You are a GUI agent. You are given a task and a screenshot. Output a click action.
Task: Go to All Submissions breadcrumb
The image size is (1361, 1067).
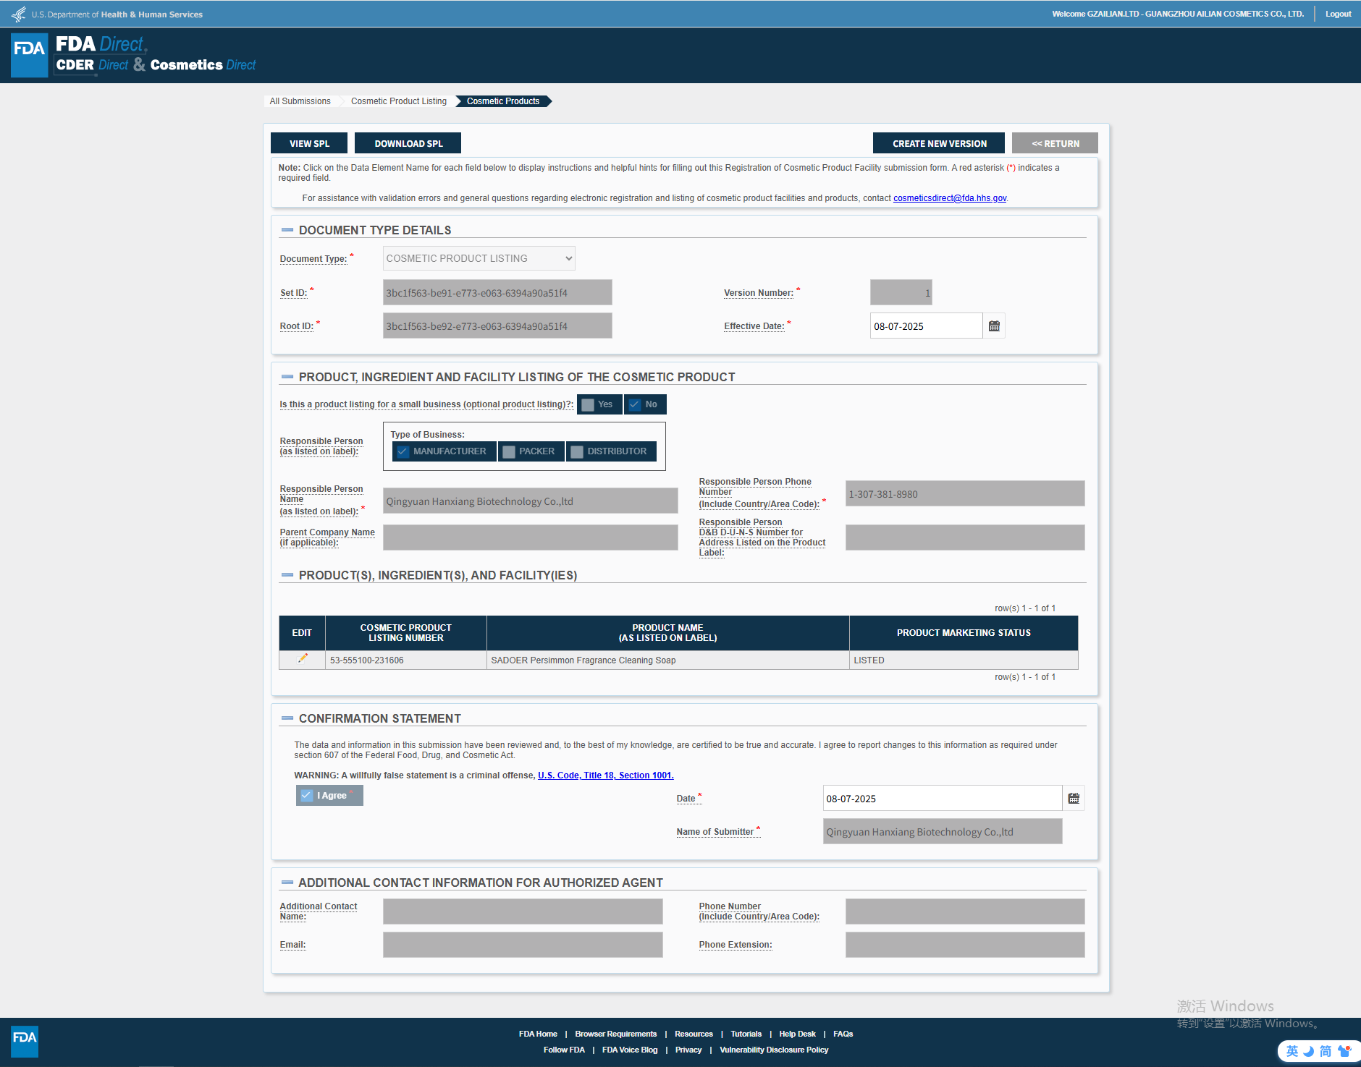[300, 101]
